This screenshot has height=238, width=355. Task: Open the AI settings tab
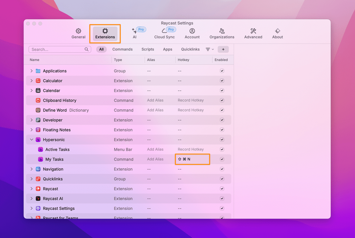point(135,34)
